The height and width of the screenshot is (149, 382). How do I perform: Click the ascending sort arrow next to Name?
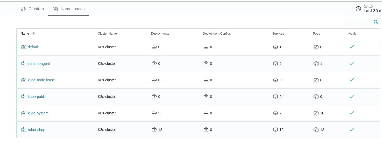tap(33, 34)
